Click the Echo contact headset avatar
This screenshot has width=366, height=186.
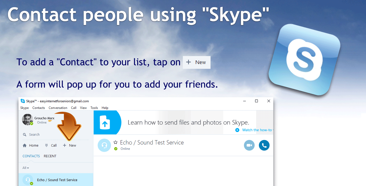coord(104,145)
